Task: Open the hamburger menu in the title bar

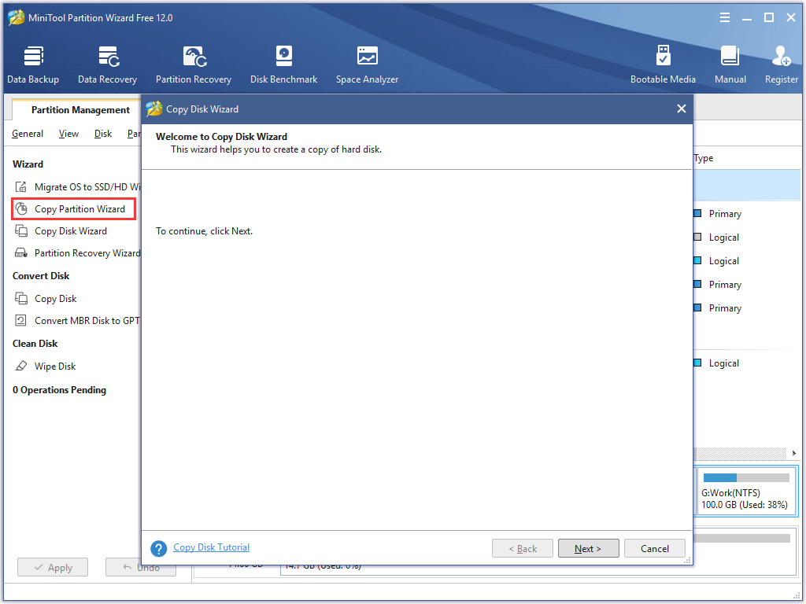Action: tap(725, 18)
